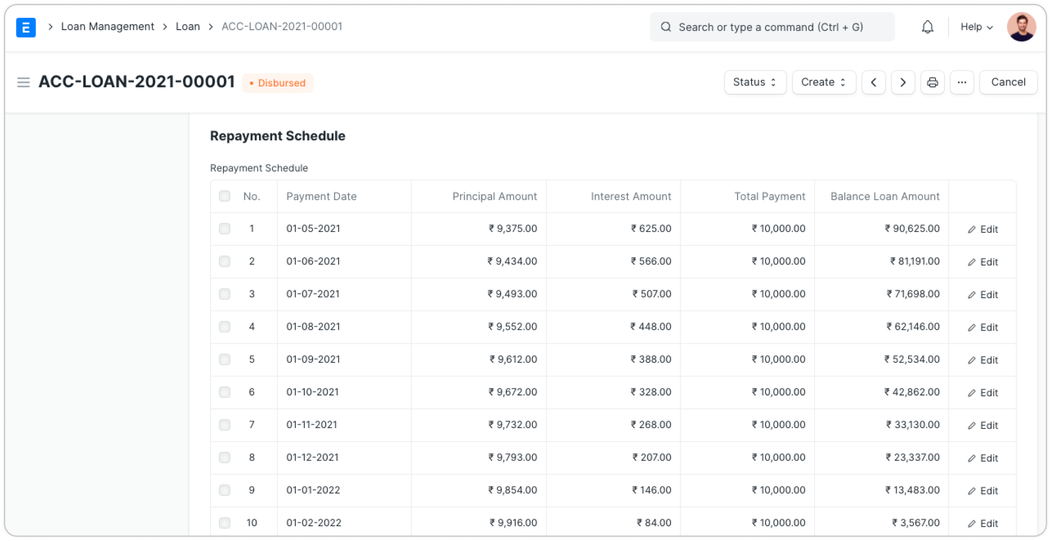The width and height of the screenshot is (1051, 541).
Task: Expand the Status dropdown
Action: click(x=755, y=82)
